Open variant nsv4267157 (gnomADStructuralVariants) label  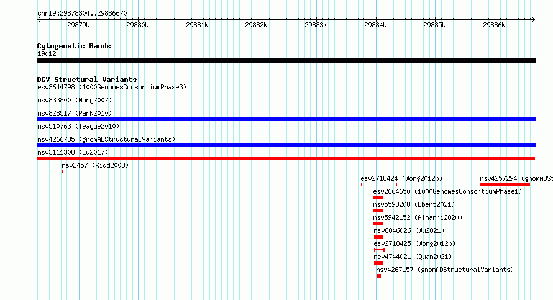(x=445, y=270)
